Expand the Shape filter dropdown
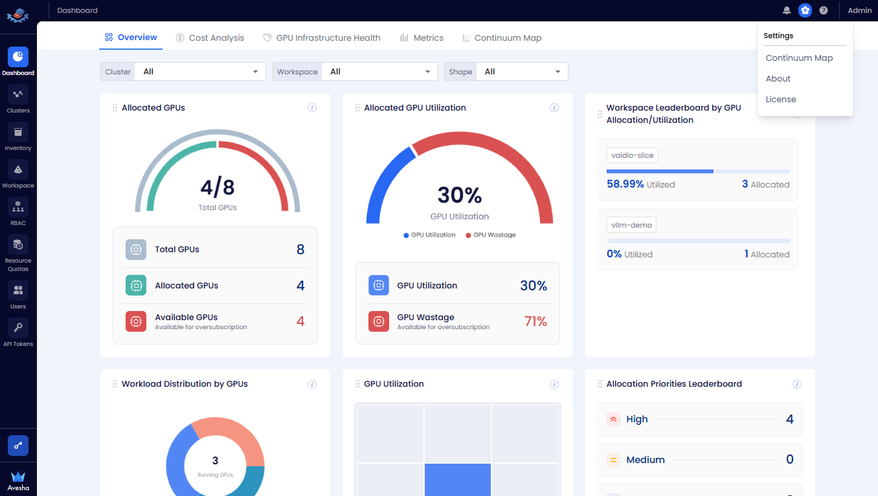Screen dimensions: 878x496 tap(522, 72)
